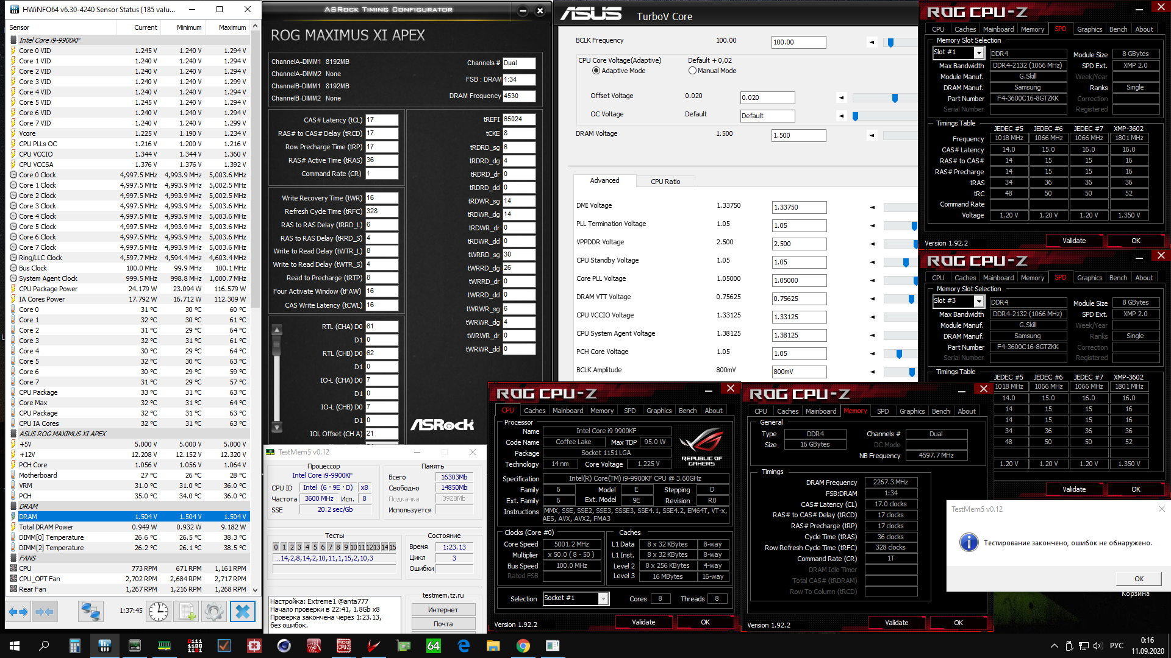Select test number 5 box in TestMem5
The width and height of the screenshot is (1171, 658).
(315, 547)
